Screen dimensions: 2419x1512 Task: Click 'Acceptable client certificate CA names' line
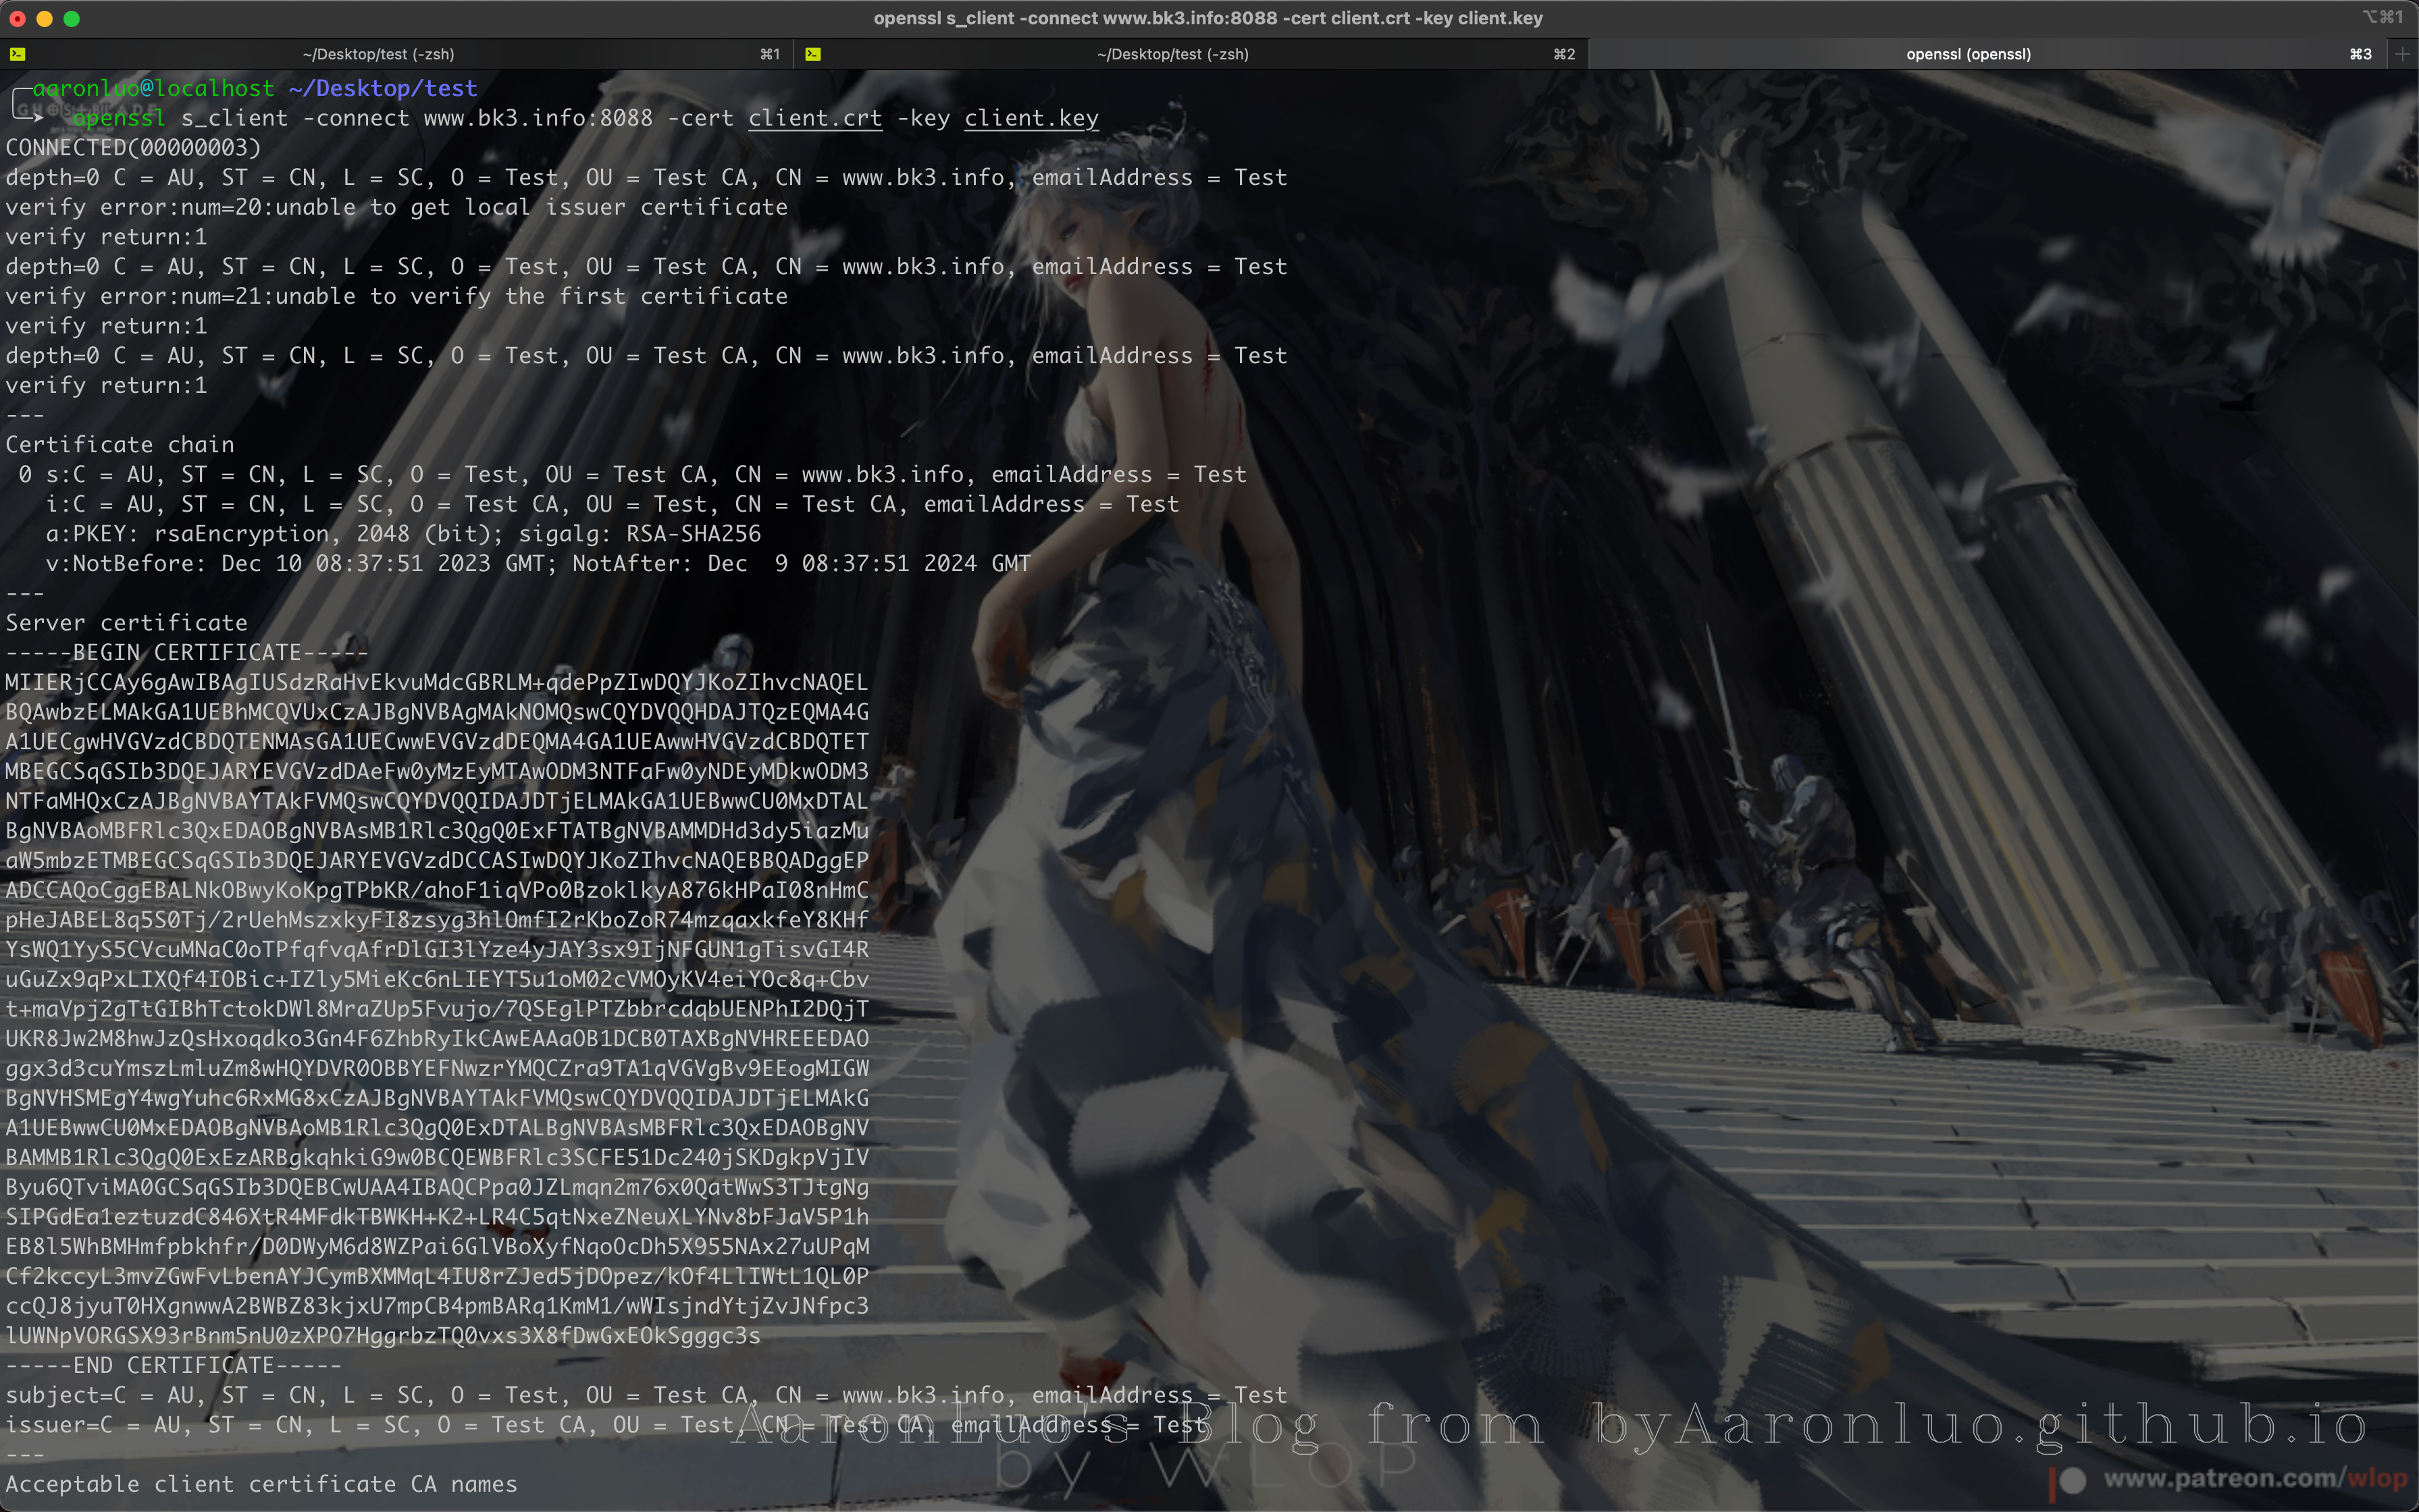click(x=261, y=1484)
